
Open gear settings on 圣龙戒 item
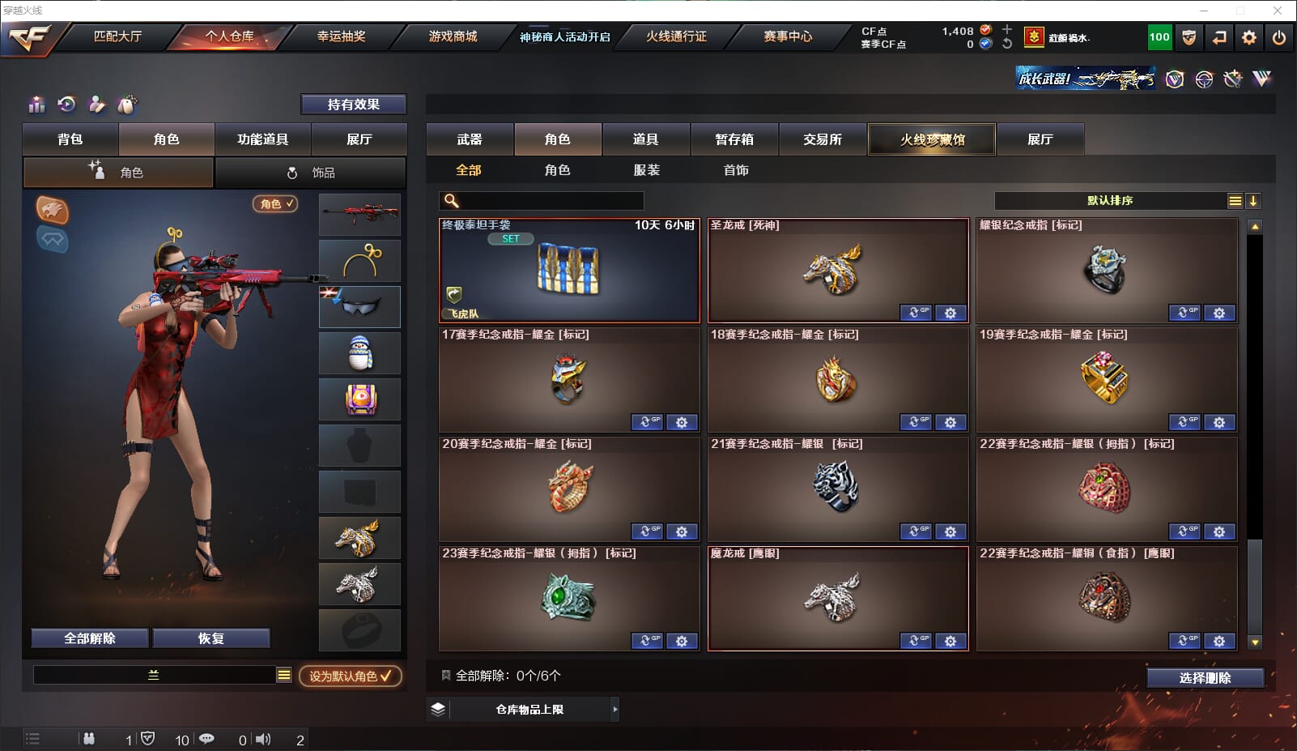tap(950, 313)
